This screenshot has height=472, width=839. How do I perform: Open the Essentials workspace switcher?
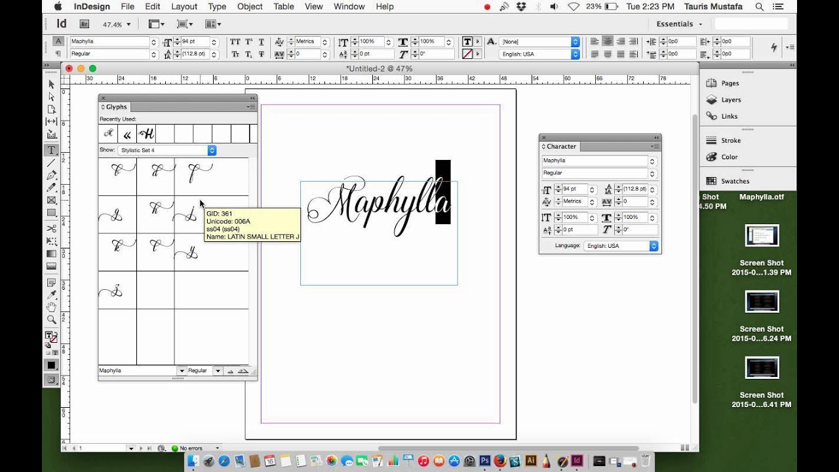(x=679, y=24)
